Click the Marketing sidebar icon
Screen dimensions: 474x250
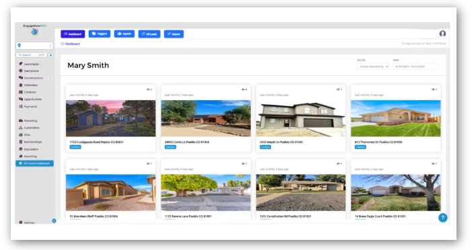21,120
